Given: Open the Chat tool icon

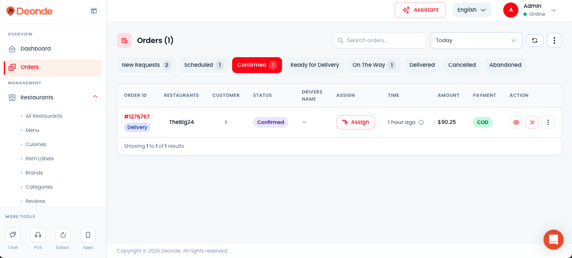Looking at the screenshot, I should tap(13, 235).
